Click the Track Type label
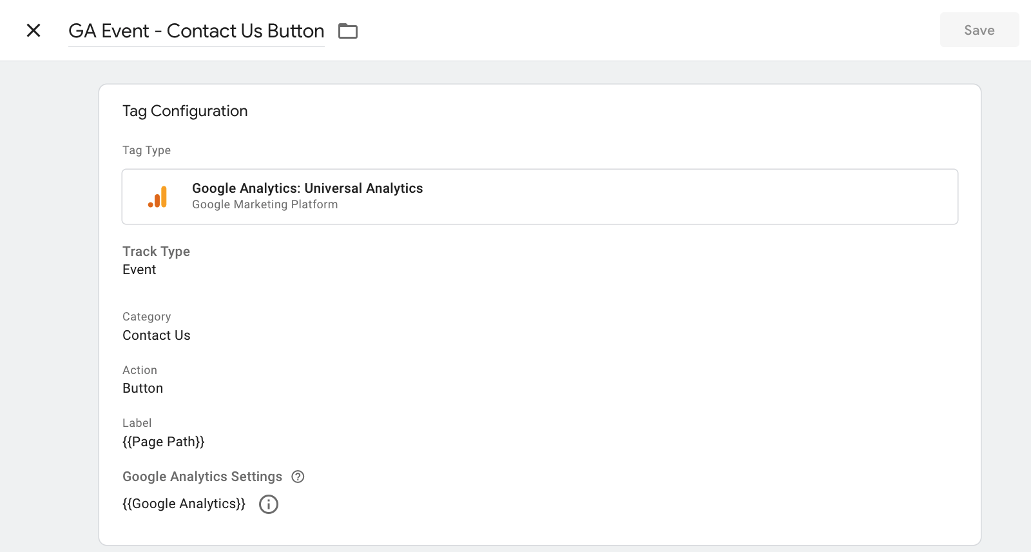The height and width of the screenshot is (552, 1031). [157, 251]
